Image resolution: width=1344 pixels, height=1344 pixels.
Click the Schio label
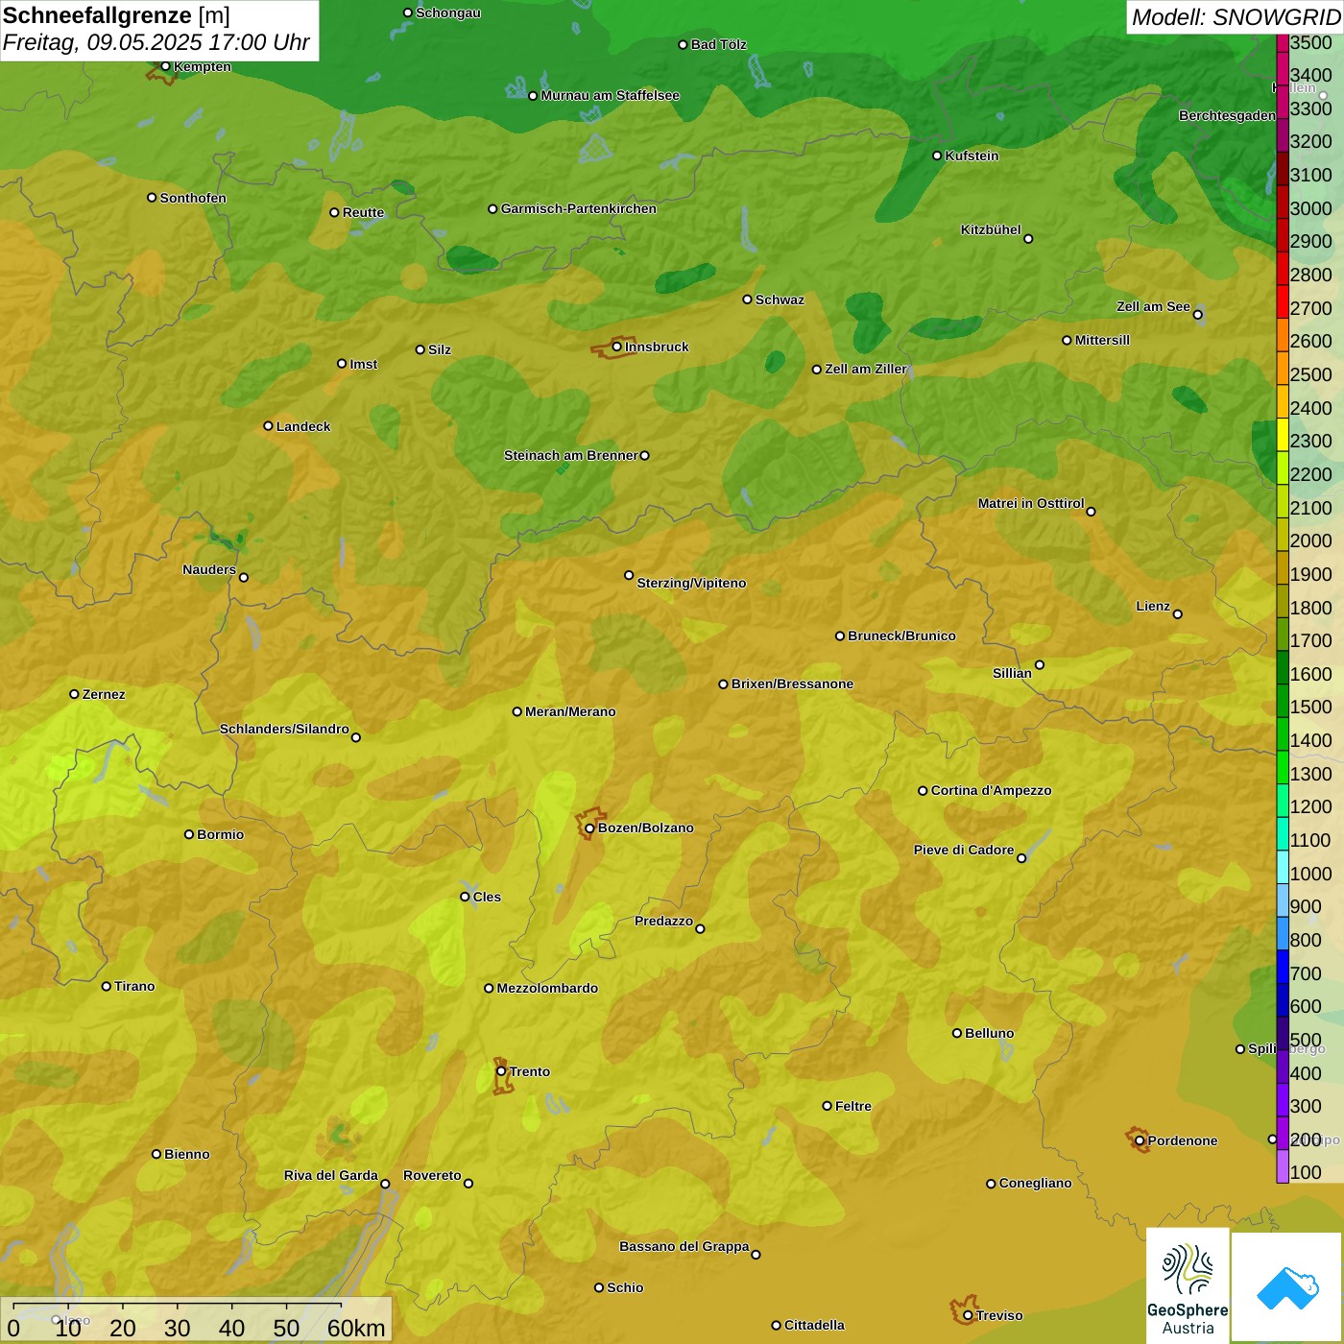pyautogui.click(x=625, y=1287)
